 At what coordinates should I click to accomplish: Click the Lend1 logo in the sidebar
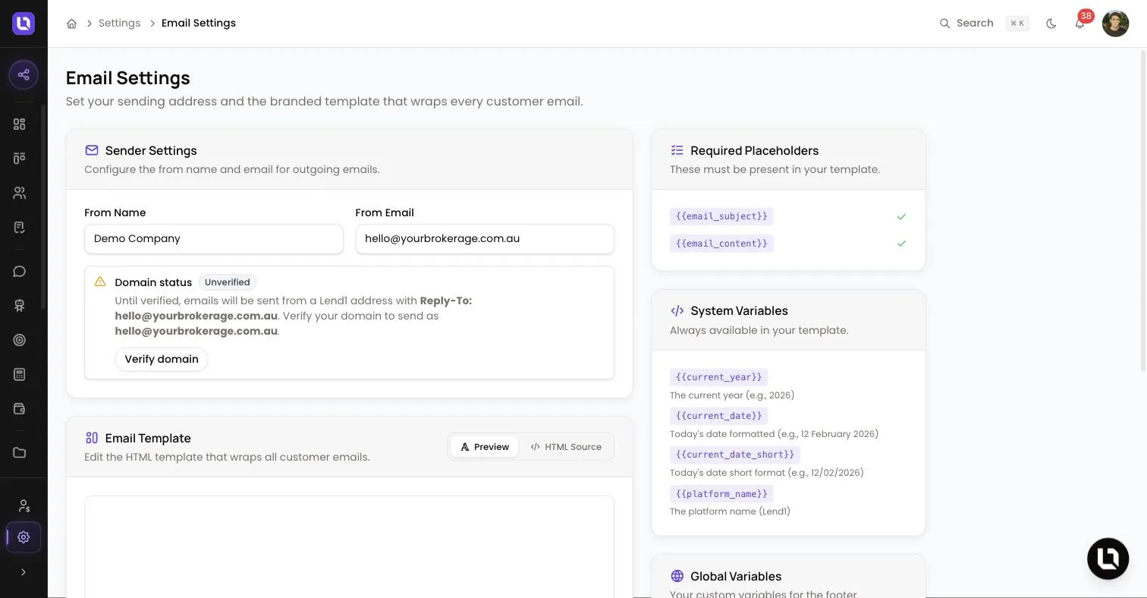(24, 24)
